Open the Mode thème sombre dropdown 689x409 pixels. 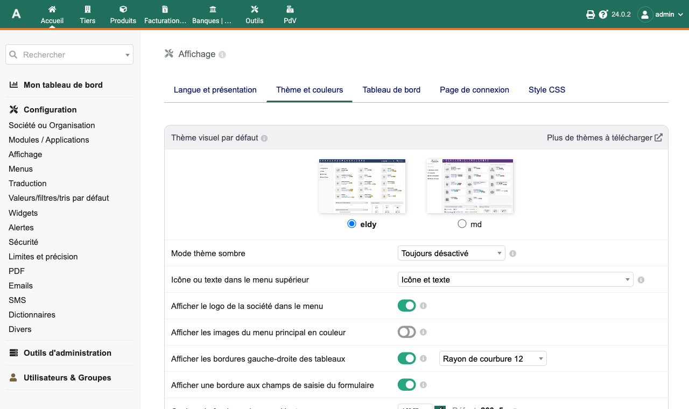[452, 253]
